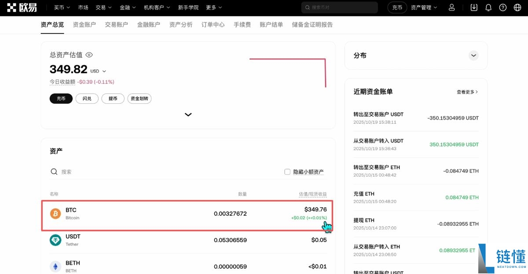This screenshot has width=528, height=274.
Task: Open the search coin pair field
Action: (x=339, y=7)
